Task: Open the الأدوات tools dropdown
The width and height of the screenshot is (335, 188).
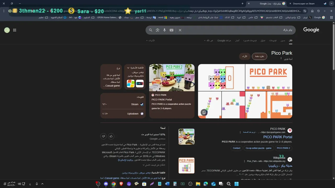Action: (x=150, y=40)
